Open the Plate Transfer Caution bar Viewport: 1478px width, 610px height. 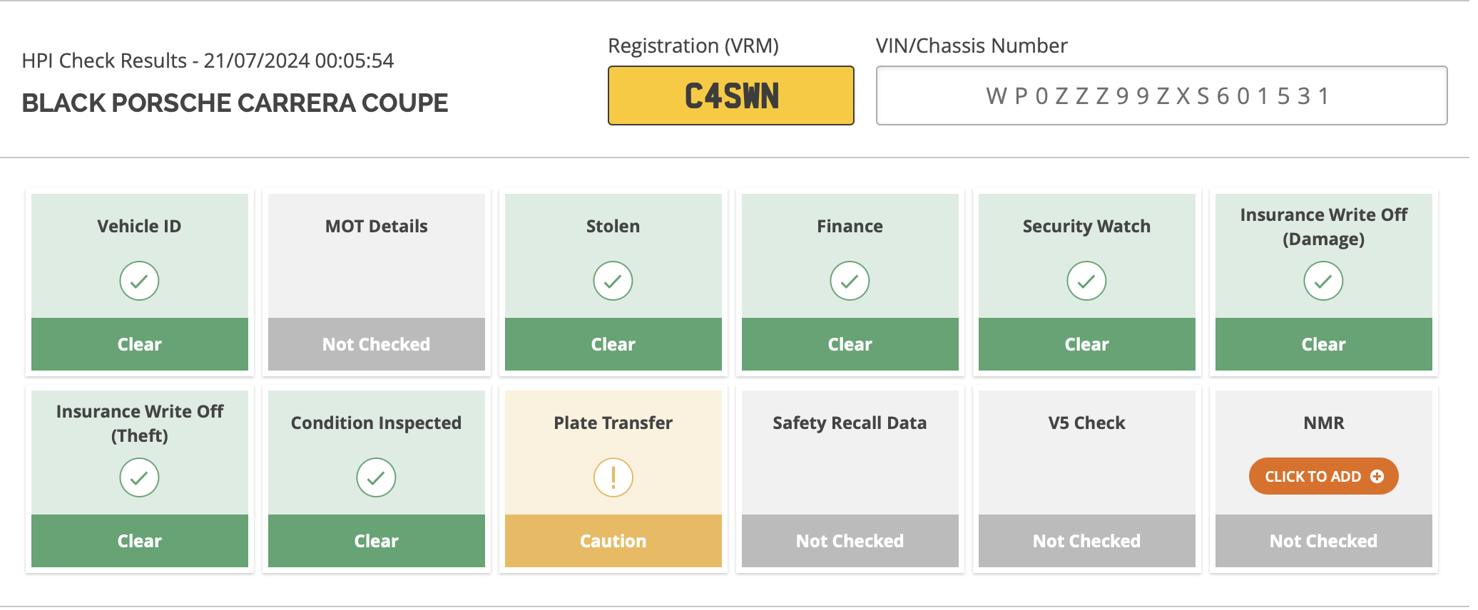pyautogui.click(x=613, y=541)
